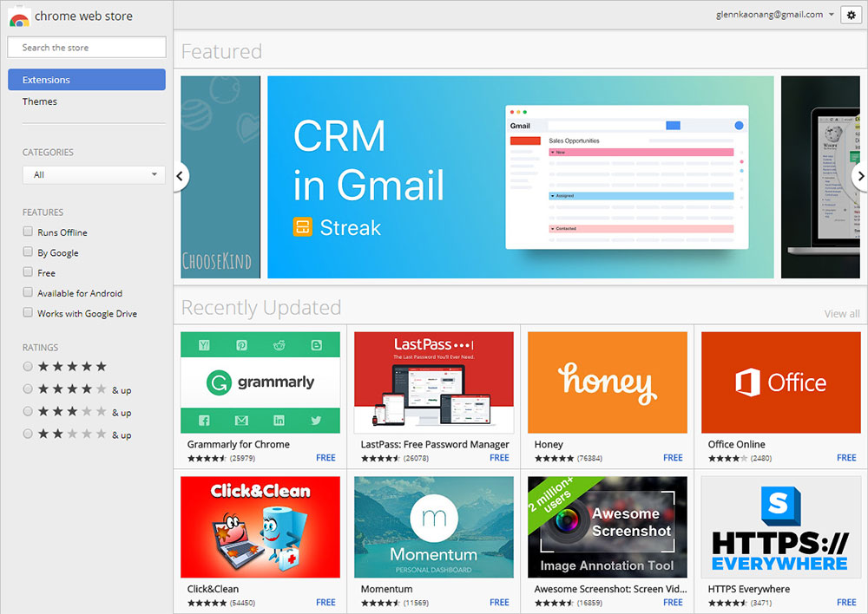Open the Awesome Screenshot title link
The height and width of the screenshot is (614, 868).
[610, 589]
